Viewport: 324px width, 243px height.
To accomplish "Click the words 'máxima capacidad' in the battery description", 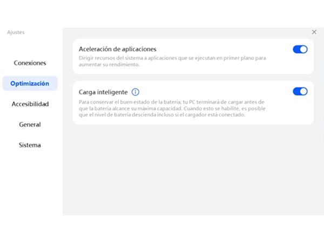I will click(x=160, y=109).
